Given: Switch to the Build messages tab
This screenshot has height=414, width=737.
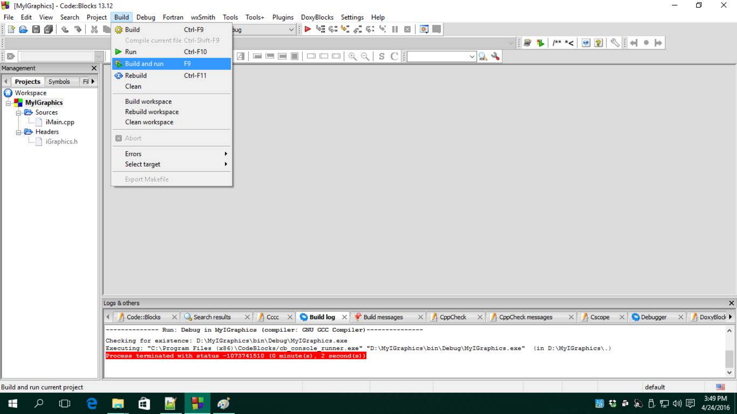Looking at the screenshot, I should pos(383,317).
